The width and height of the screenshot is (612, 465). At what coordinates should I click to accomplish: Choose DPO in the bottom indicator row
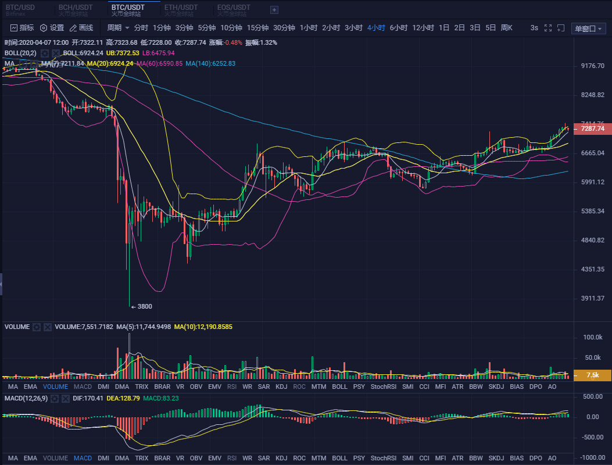point(535,458)
